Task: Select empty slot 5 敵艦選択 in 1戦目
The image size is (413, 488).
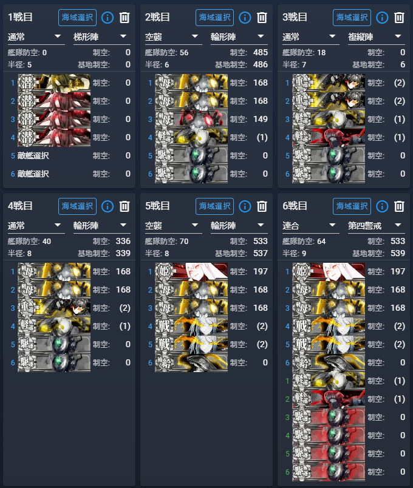Action: click(x=33, y=155)
